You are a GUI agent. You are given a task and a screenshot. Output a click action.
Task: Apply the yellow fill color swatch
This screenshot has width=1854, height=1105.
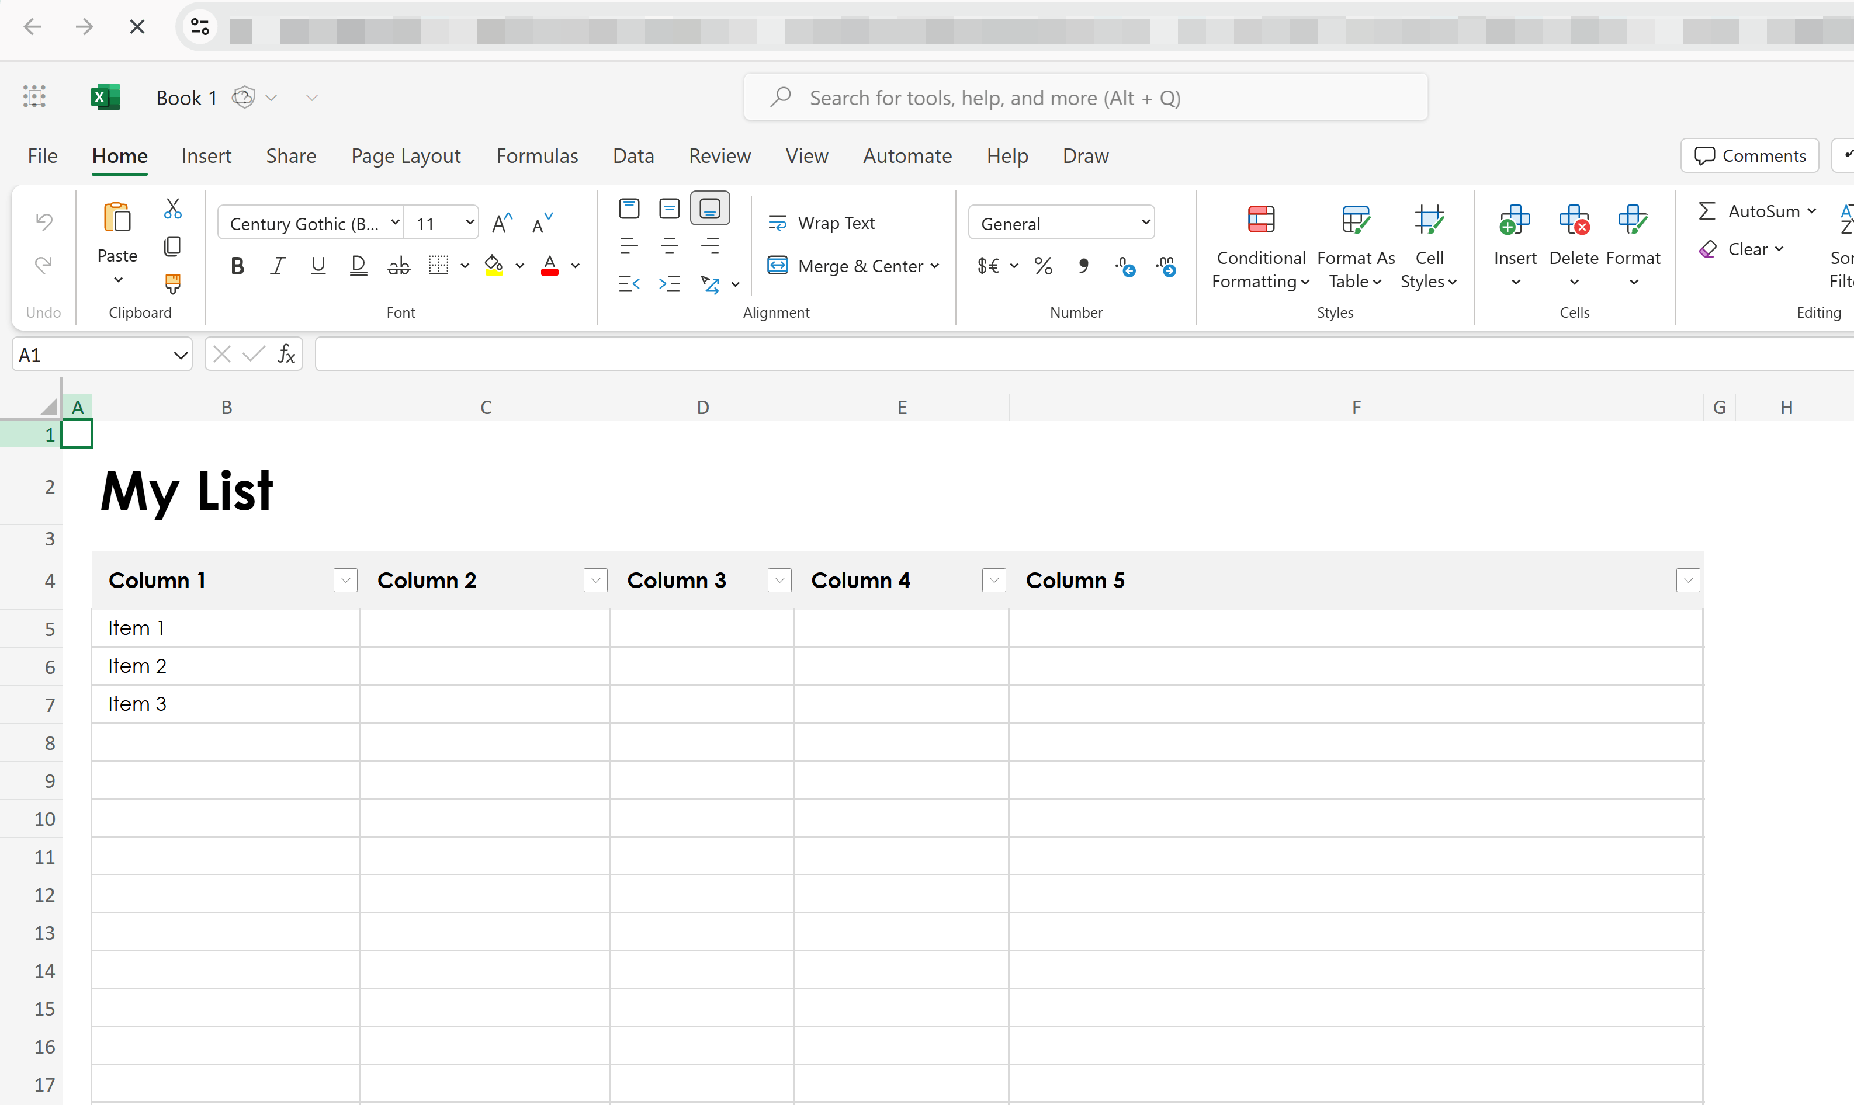494,266
